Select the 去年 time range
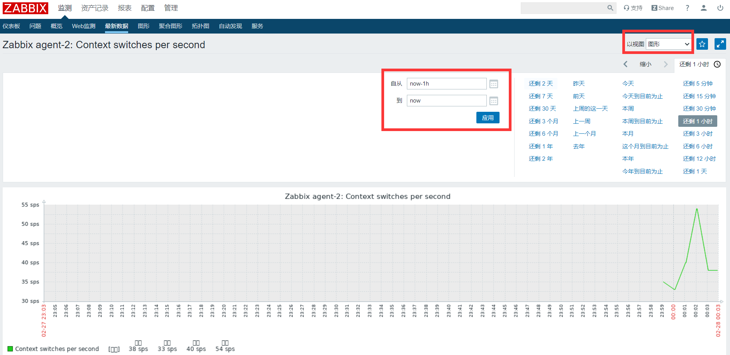 [x=579, y=146]
